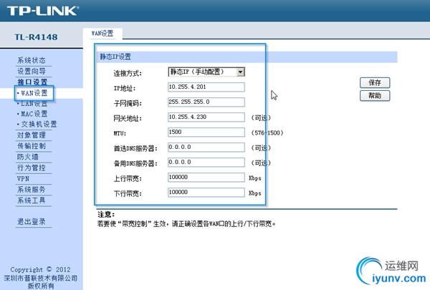Viewport: 430px width, 290px height.
Task: Open 系统状态 in the sidebar
Action: click(32, 60)
